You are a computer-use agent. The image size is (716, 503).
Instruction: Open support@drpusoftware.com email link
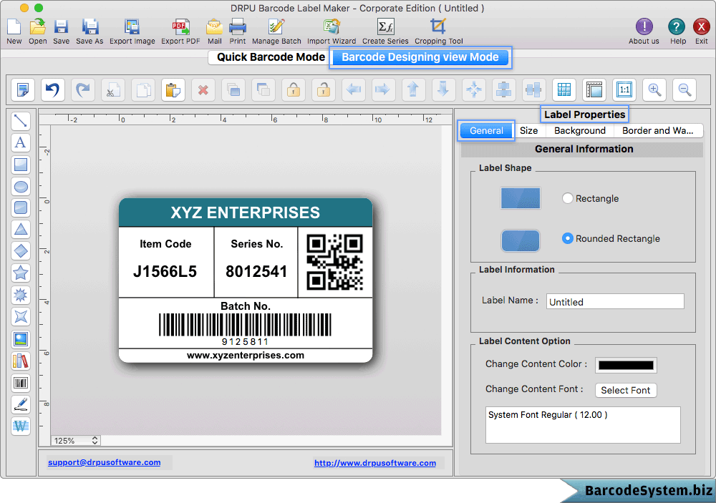point(104,462)
